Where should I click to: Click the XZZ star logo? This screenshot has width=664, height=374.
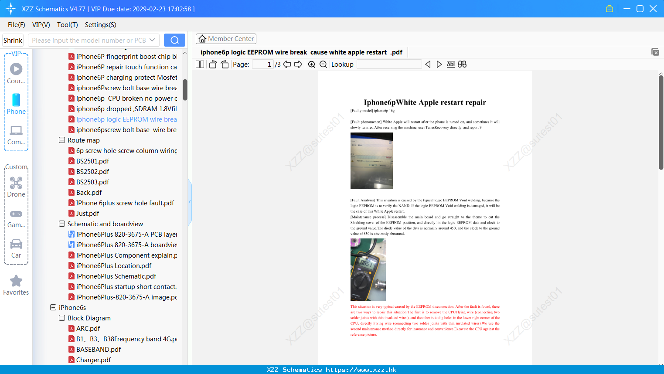11,9
